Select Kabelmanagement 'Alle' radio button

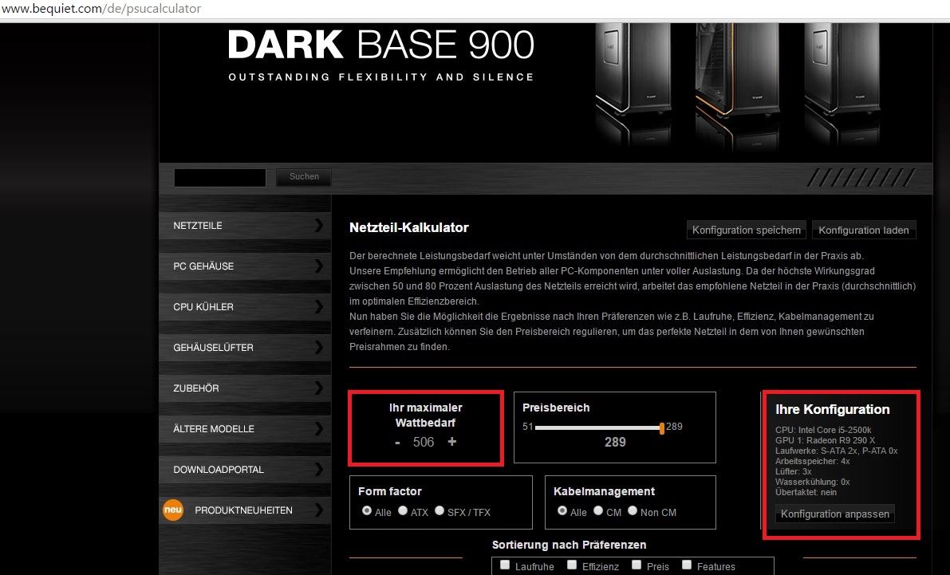click(562, 510)
